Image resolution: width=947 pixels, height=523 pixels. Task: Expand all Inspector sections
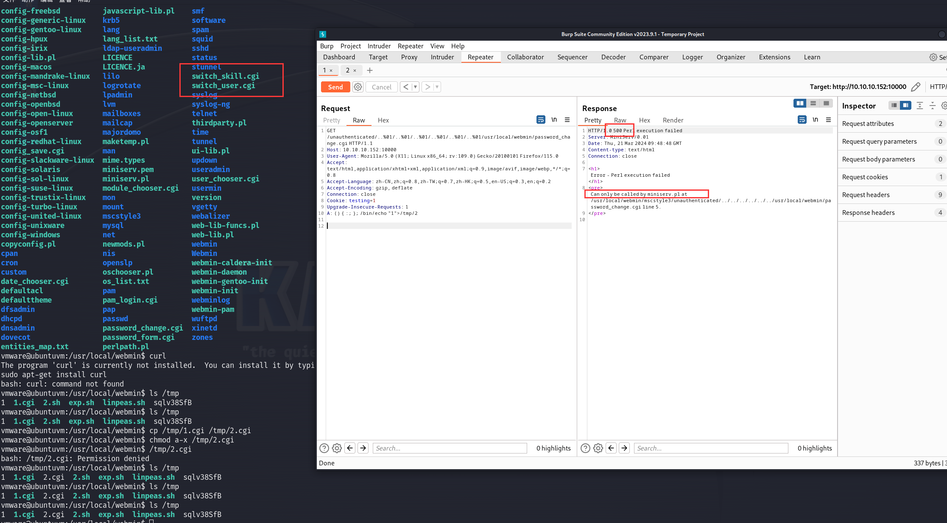920,105
